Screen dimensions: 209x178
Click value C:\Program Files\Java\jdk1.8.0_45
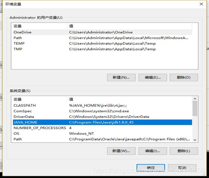101,122
